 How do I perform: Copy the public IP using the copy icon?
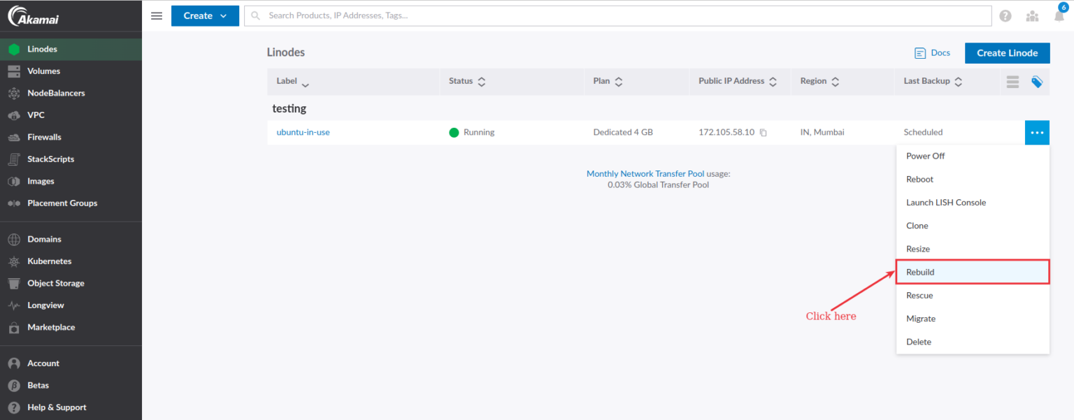click(x=762, y=132)
